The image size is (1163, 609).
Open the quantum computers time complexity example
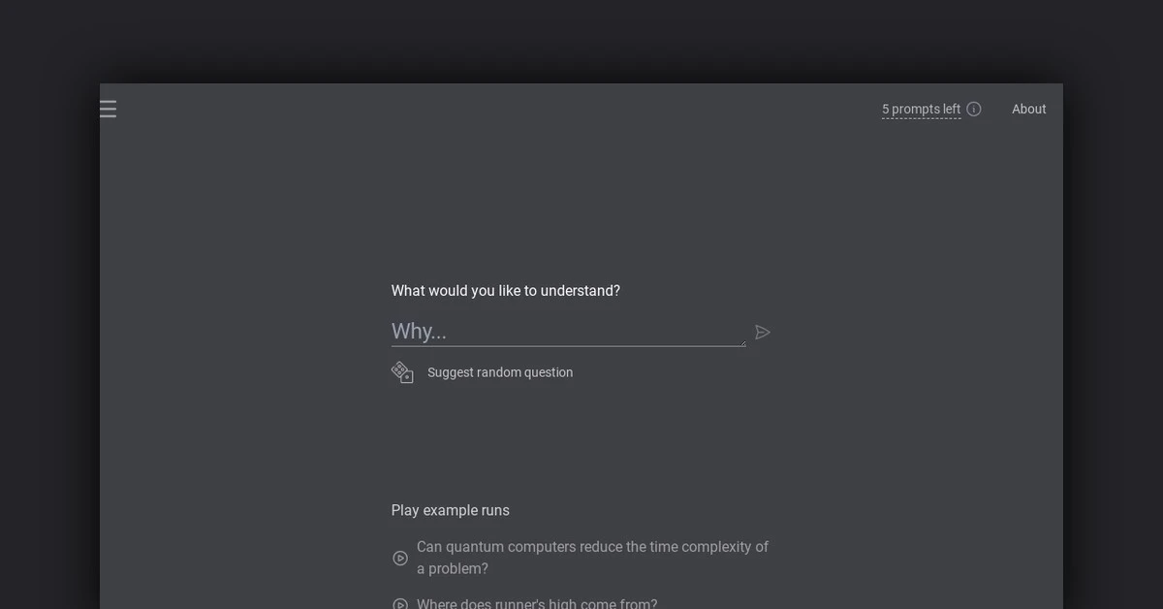click(592, 558)
